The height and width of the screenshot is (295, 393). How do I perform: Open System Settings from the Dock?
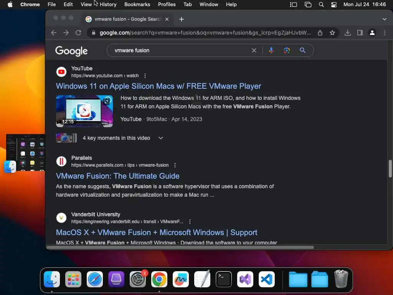pyautogui.click(x=138, y=279)
